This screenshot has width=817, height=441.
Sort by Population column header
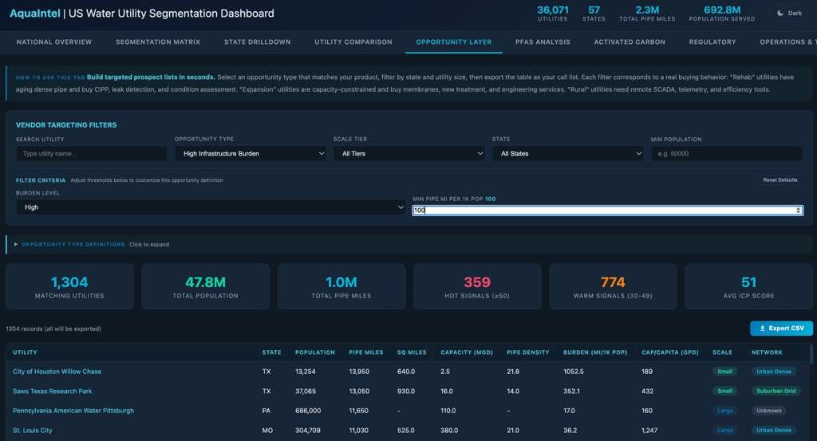(315, 352)
